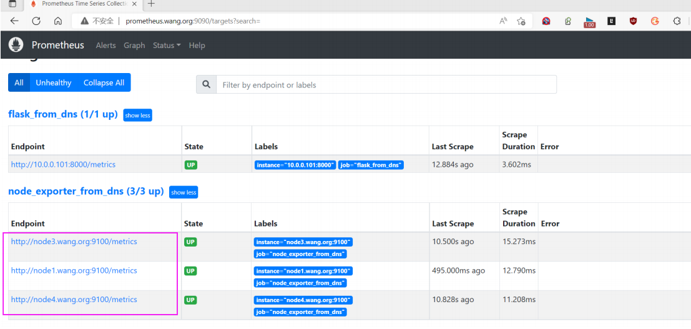Click 15.273ms scrape duration value

click(519, 242)
